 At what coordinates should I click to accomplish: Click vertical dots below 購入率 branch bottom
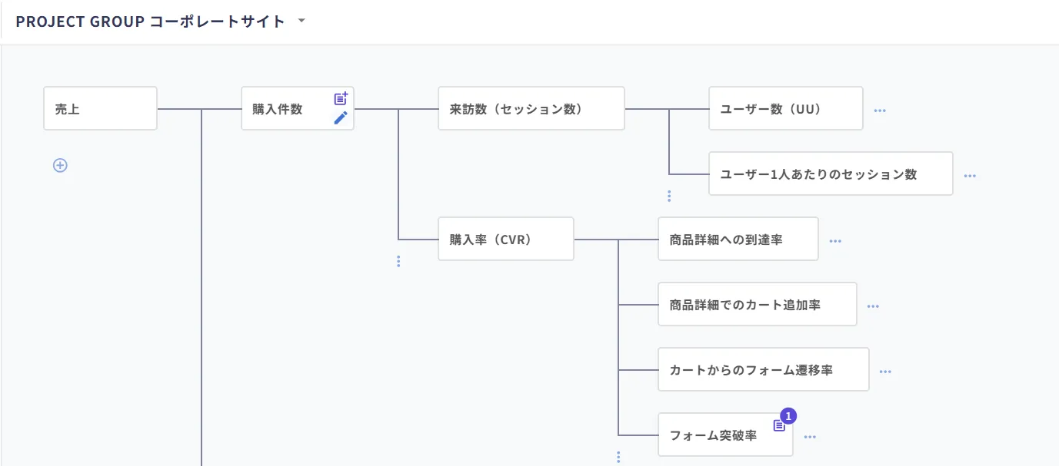click(x=618, y=457)
